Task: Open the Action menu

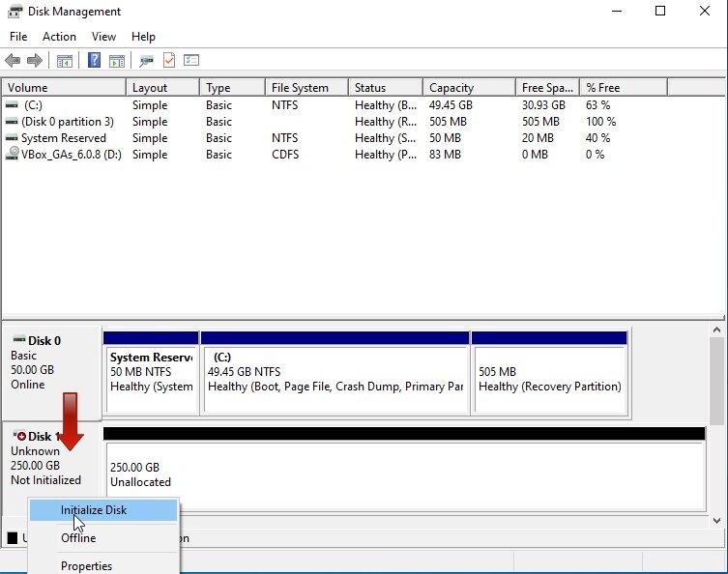Action: tap(59, 37)
